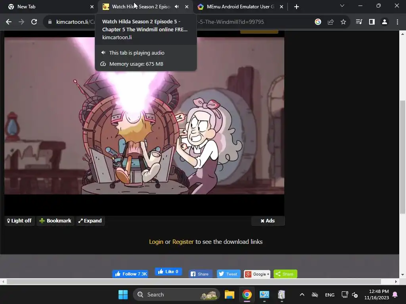Bookmark this tab with the star icon

[343, 22]
